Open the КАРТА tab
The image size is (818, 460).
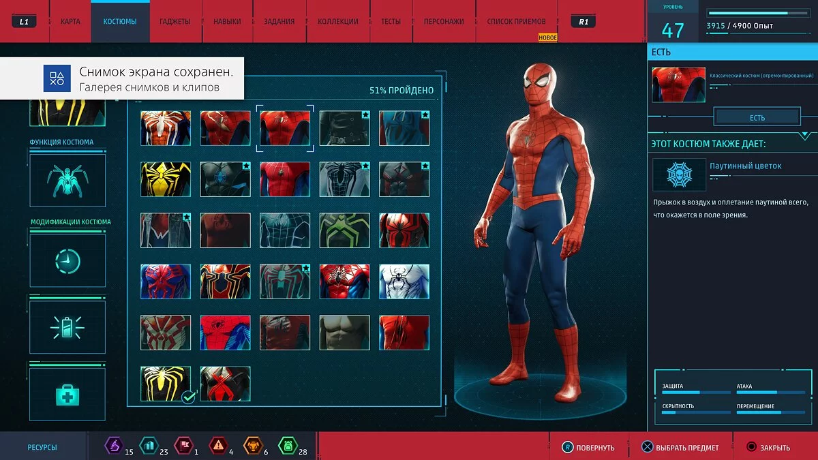70,21
